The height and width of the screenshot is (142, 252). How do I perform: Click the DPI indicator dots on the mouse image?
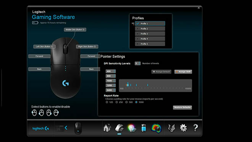(x=65, y=69)
